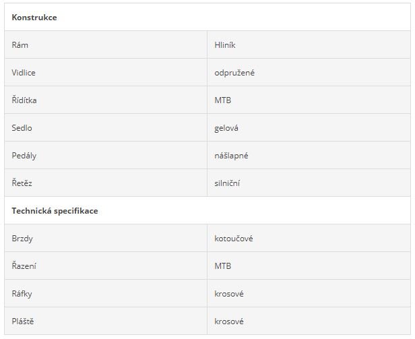Screen dimensions: 415x339
Task: Click the gelová value
Action: pos(226,128)
